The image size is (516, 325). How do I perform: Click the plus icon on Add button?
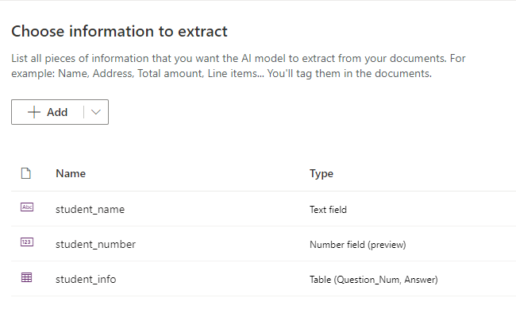click(34, 112)
